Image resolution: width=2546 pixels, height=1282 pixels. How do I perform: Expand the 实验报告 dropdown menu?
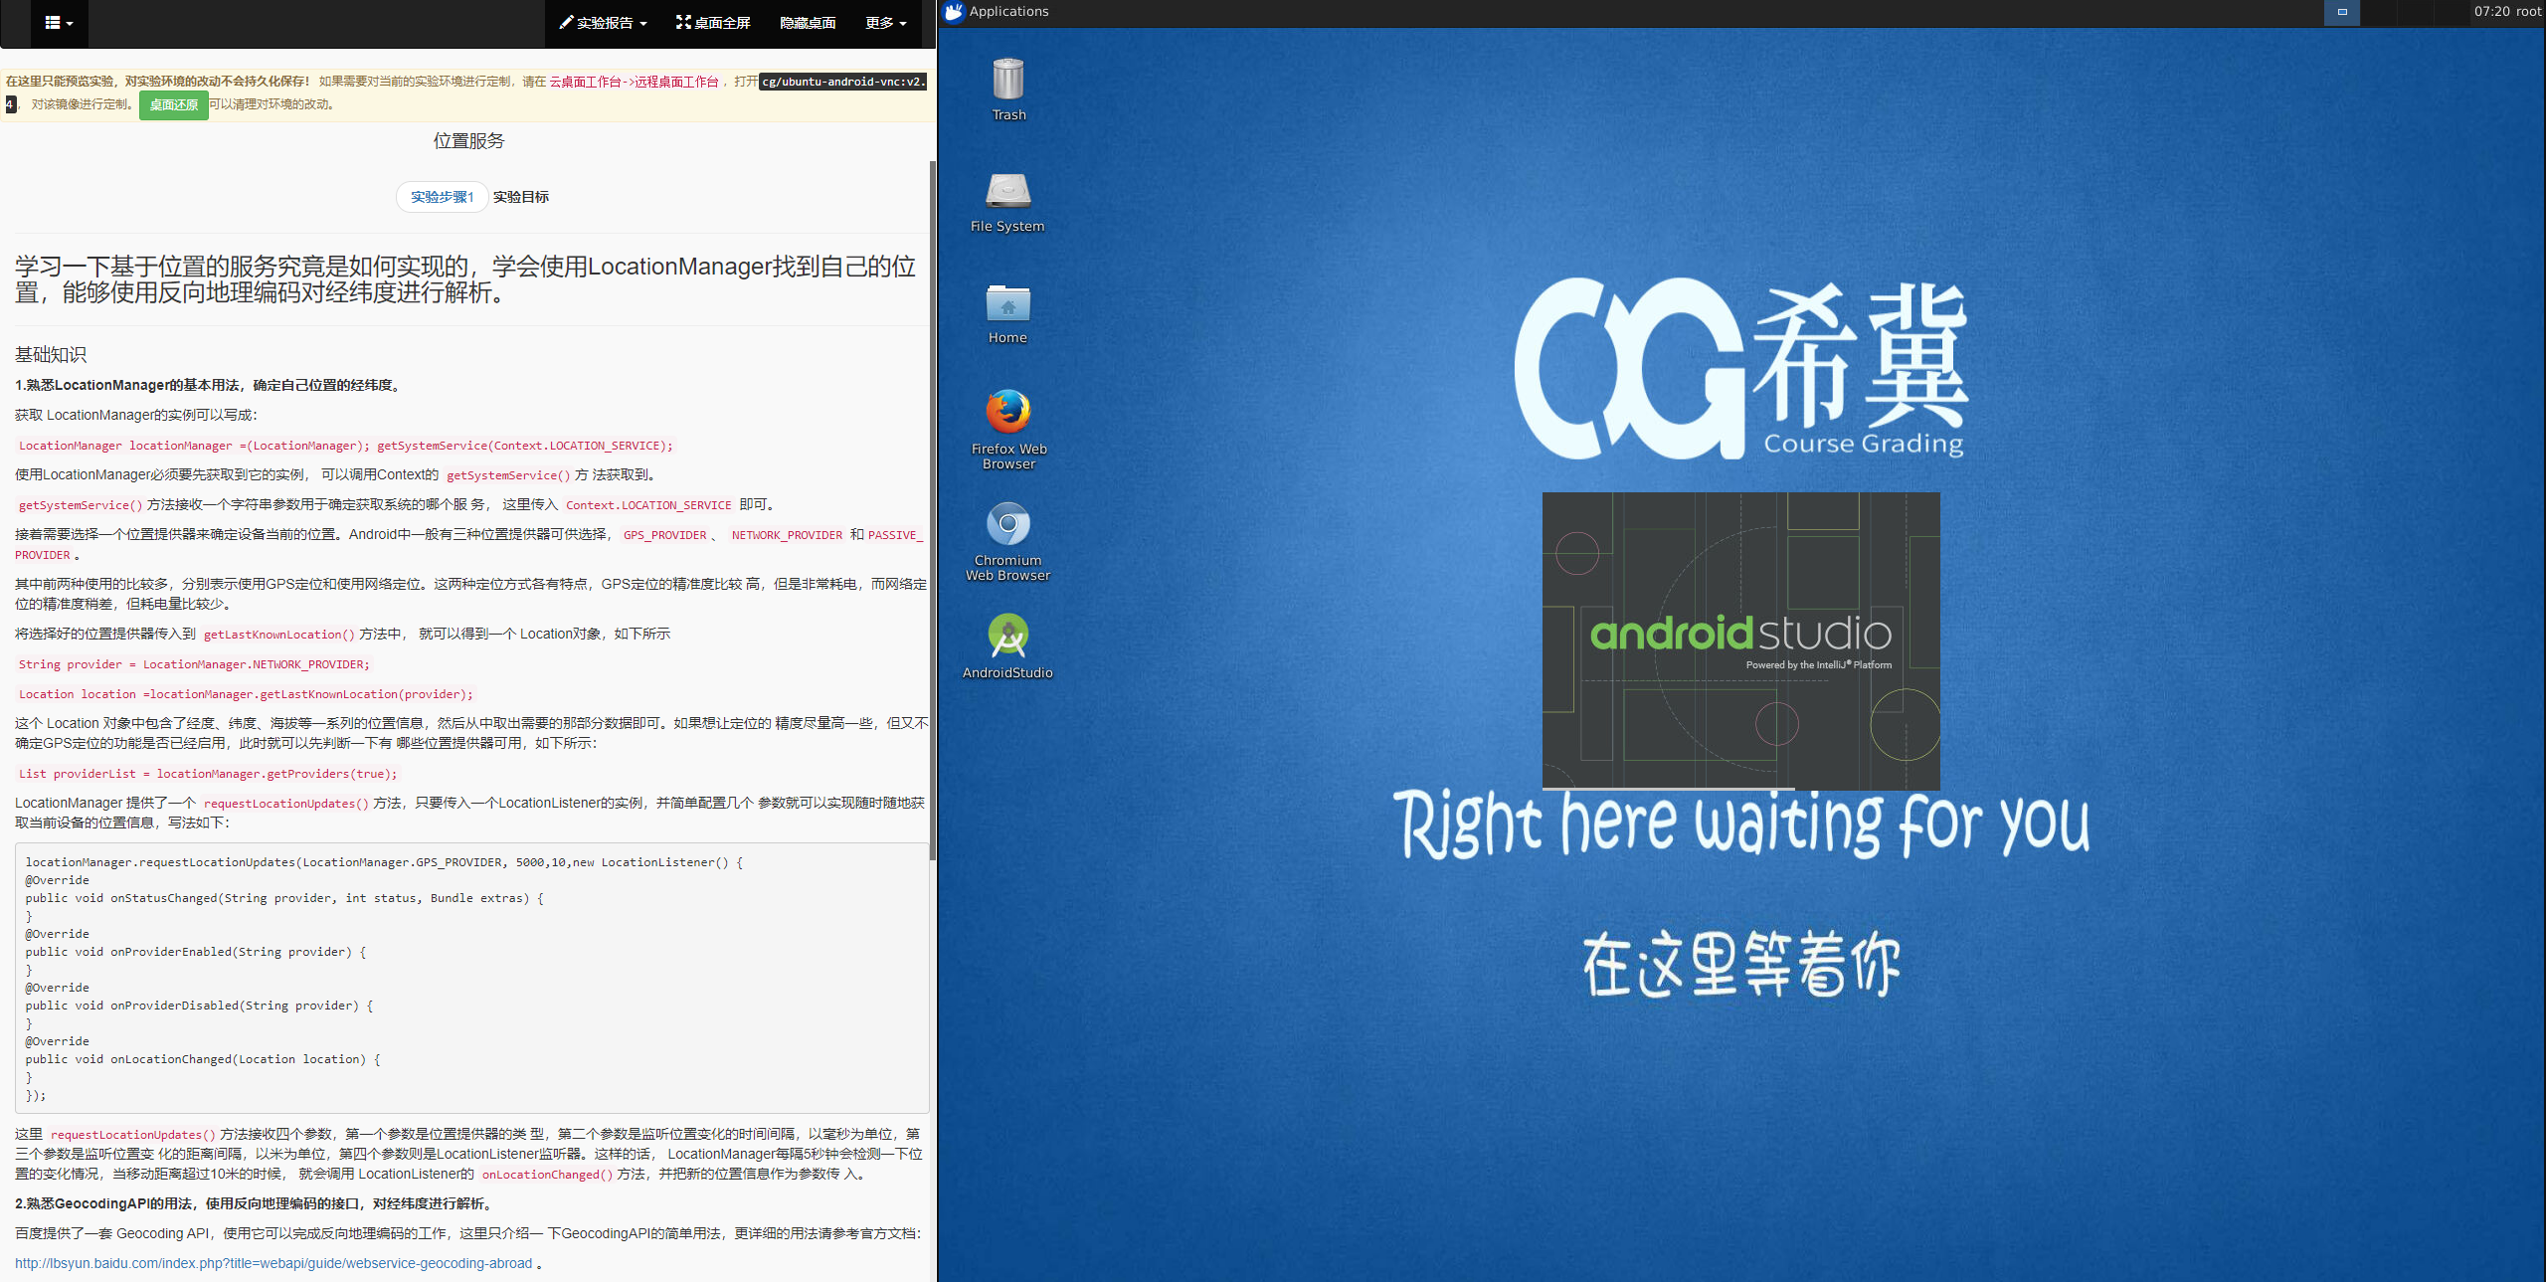coord(603,23)
